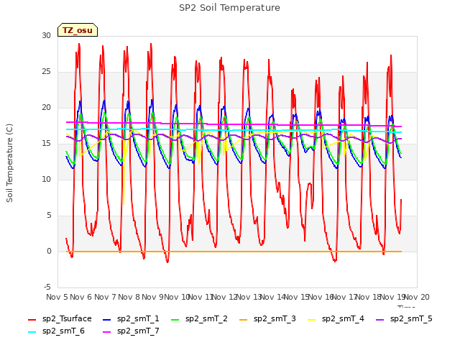The image size is (460, 345).
Task: Toggle sp2_smT_5 legend entry
Action: point(404,319)
